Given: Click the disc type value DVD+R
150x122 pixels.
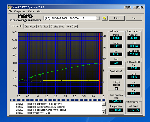Looking at the screenshot, I should pos(116,101).
